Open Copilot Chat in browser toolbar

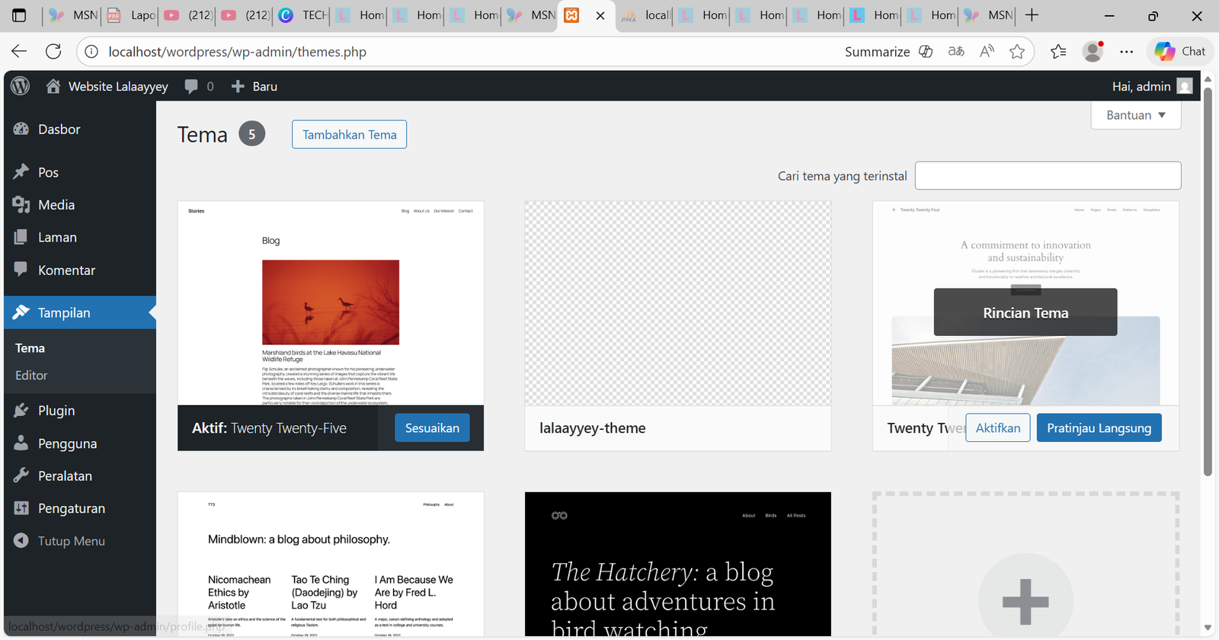click(x=1179, y=52)
